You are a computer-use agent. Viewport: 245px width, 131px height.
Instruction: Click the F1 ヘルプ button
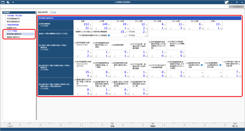pyautogui.click(x=10, y=125)
